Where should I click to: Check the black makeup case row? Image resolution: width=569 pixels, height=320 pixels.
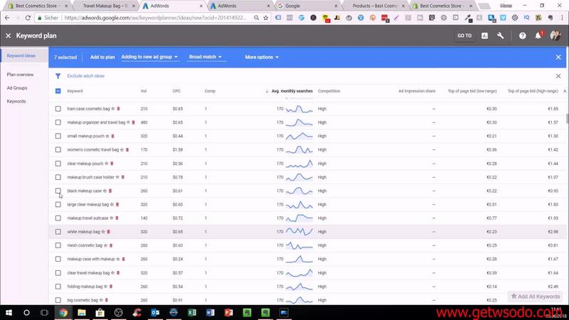click(58, 191)
